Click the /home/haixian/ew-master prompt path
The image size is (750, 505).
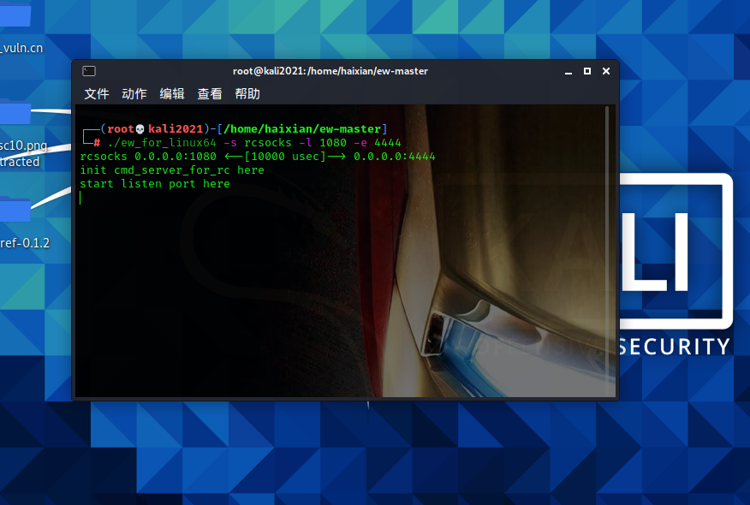[302, 129]
